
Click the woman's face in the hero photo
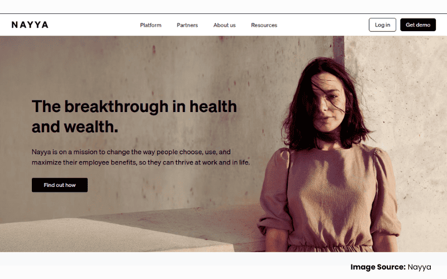(329, 104)
